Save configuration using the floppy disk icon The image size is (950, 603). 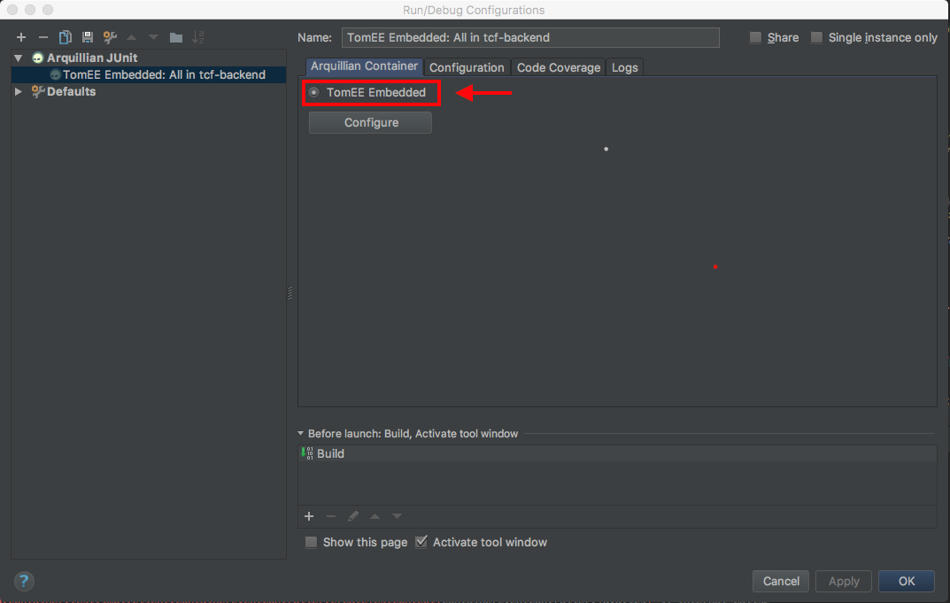(88, 37)
